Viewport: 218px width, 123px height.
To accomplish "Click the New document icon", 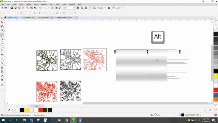I will point(2,8).
